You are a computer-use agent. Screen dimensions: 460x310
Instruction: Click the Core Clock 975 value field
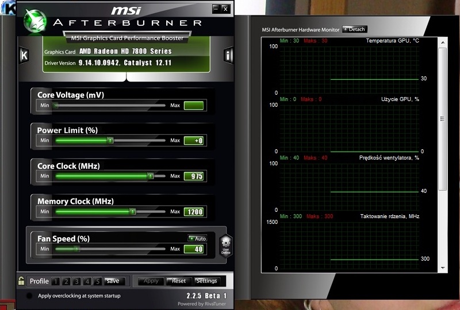point(194,176)
